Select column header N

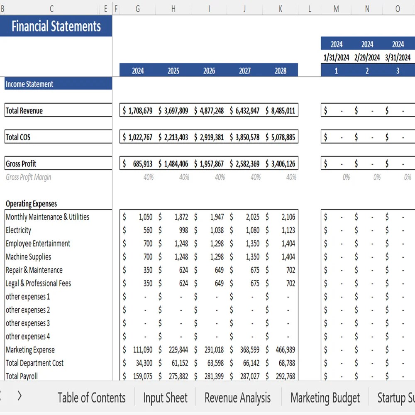[367, 8]
